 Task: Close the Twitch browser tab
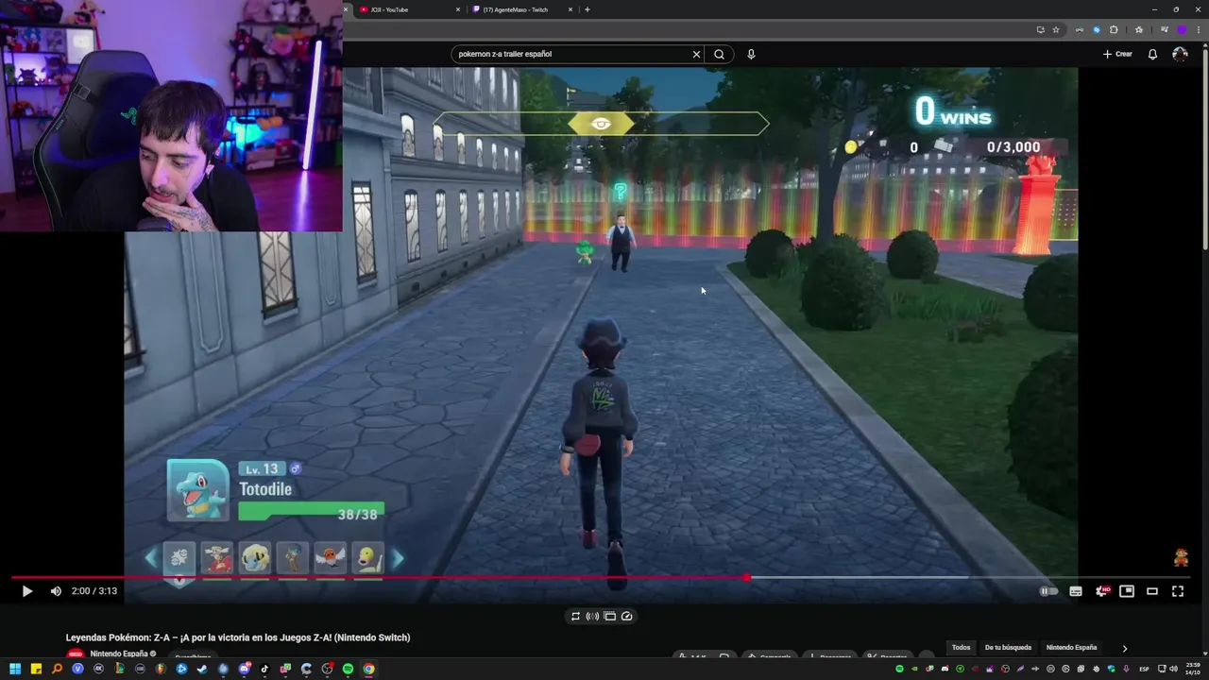point(570,9)
